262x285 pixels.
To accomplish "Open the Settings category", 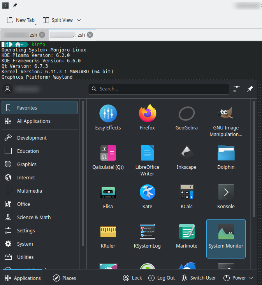I will pyautogui.click(x=40, y=231).
